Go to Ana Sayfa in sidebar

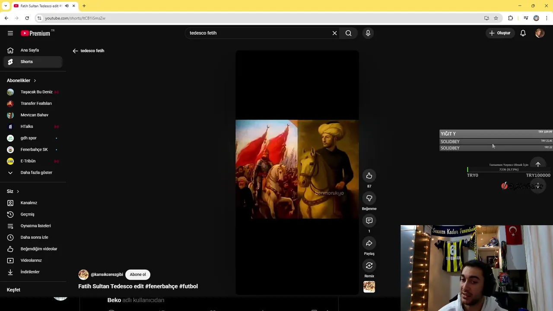click(33, 50)
